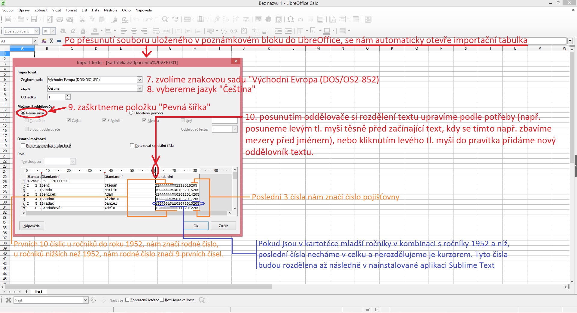This screenshot has height=313, width=577.
Task: Open the font name Liberation Sans dropdown
Action: click(36, 31)
